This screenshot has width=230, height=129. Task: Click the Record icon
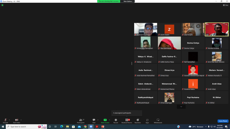116,120
